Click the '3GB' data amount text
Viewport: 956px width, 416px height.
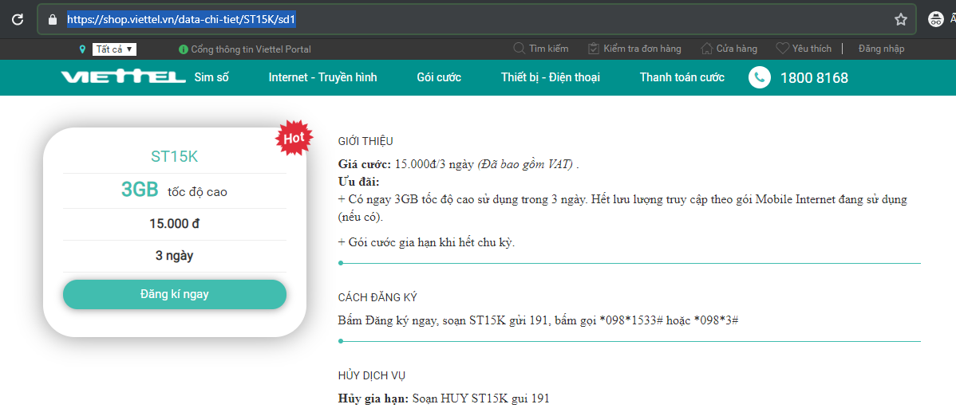point(140,190)
